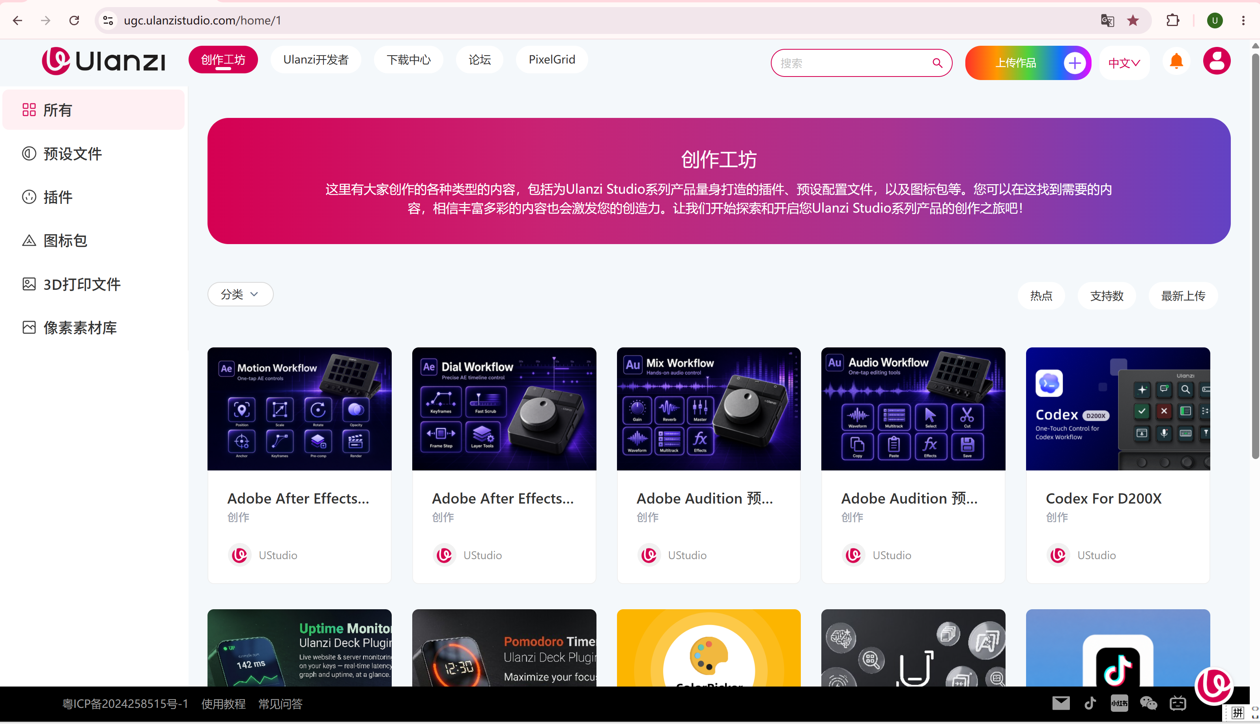Bookmark this page with the star icon
Image resolution: width=1260 pixels, height=724 pixels.
point(1133,21)
